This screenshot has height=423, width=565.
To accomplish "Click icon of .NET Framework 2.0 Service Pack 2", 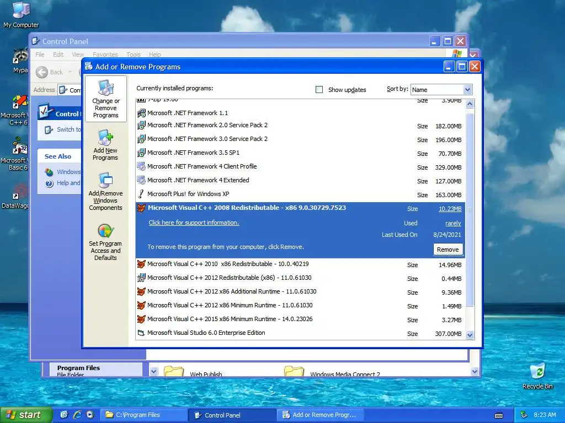I will pos(141,126).
